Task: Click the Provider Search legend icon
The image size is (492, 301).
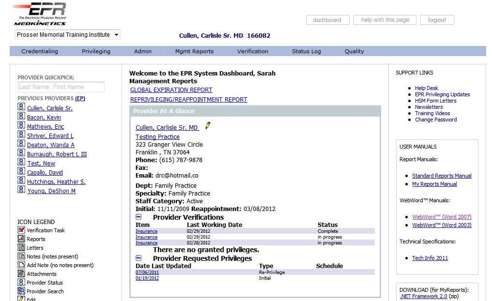Action: click(x=21, y=291)
